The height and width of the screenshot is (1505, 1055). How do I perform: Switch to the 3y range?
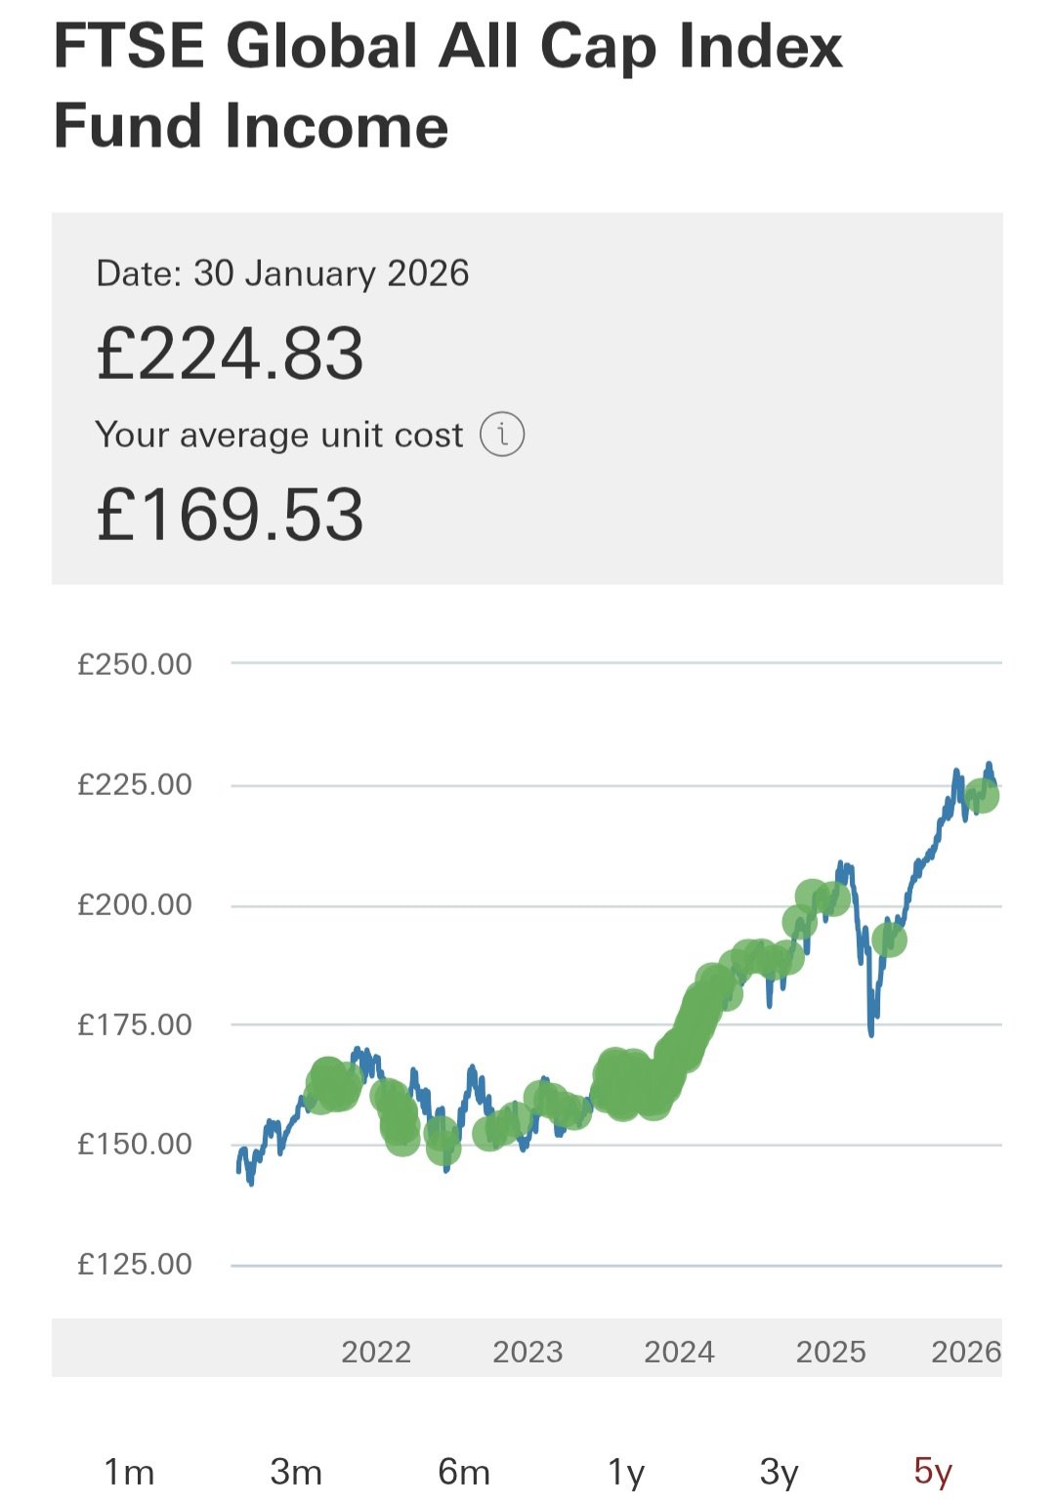780,1471
